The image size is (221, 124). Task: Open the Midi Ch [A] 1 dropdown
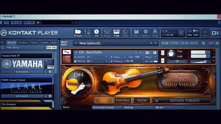(x=91, y=61)
